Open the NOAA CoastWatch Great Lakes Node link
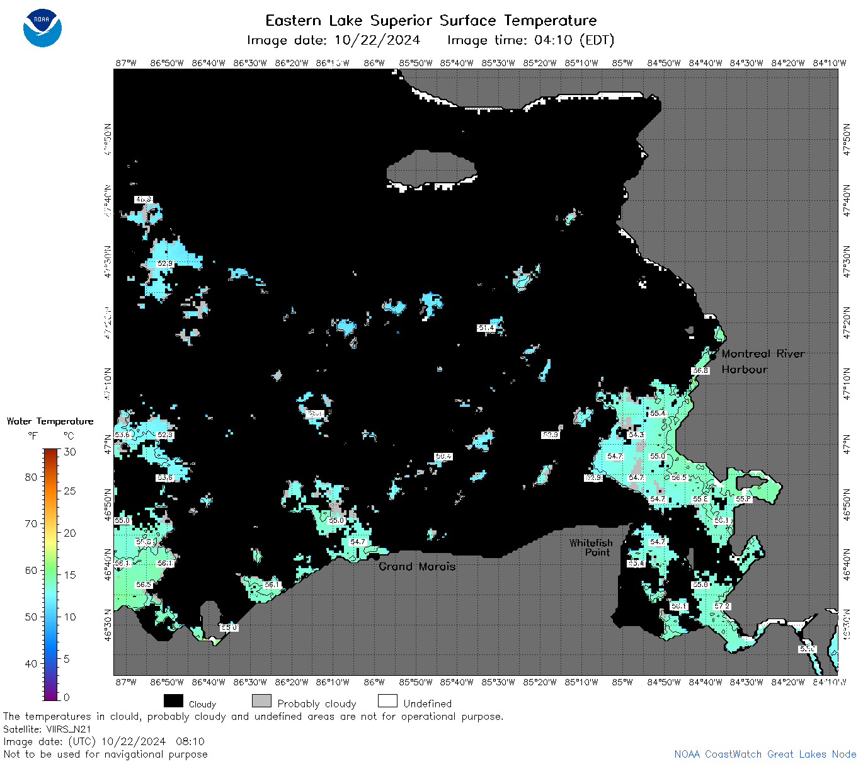This screenshot has width=863, height=764. [765, 754]
